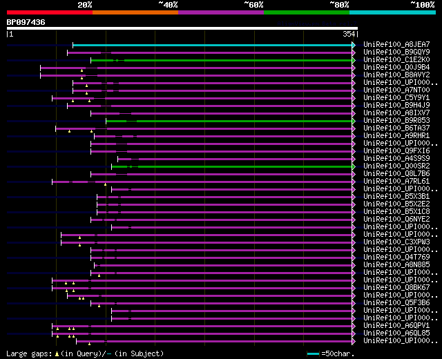The width and height of the screenshot is (442, 359).
Task: Select the UniRef100_Q6NYE2 label
Action: click(396, 220)
